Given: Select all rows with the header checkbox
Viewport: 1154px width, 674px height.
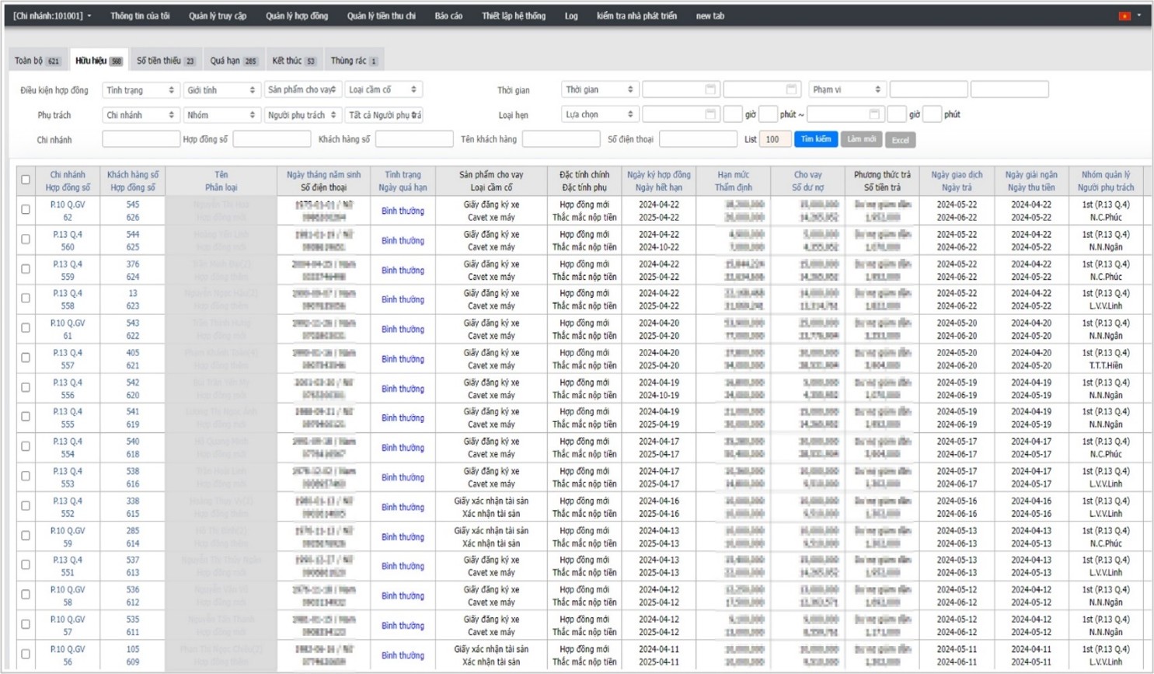Looking at the screenshot, I should coord(26,180).
